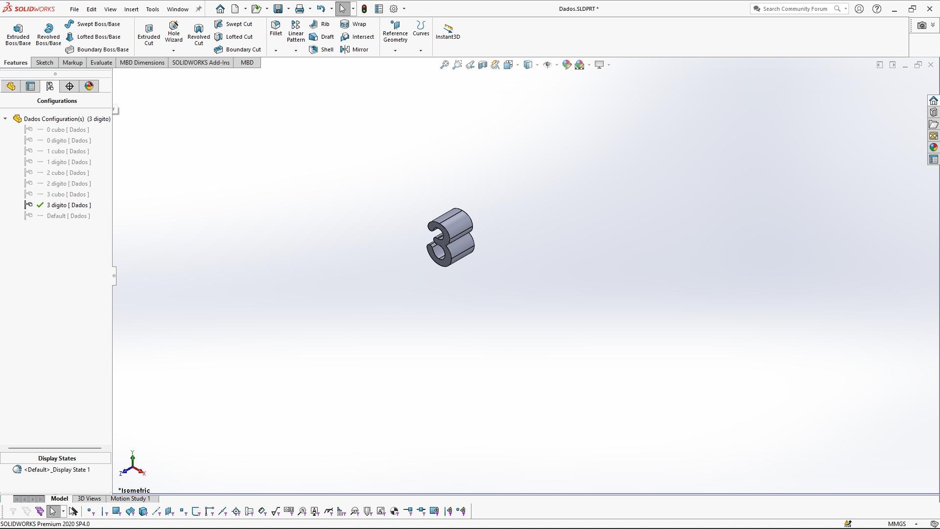Click the Search Community Forum field
Screen dimensions: 940x529
[795, 9]
